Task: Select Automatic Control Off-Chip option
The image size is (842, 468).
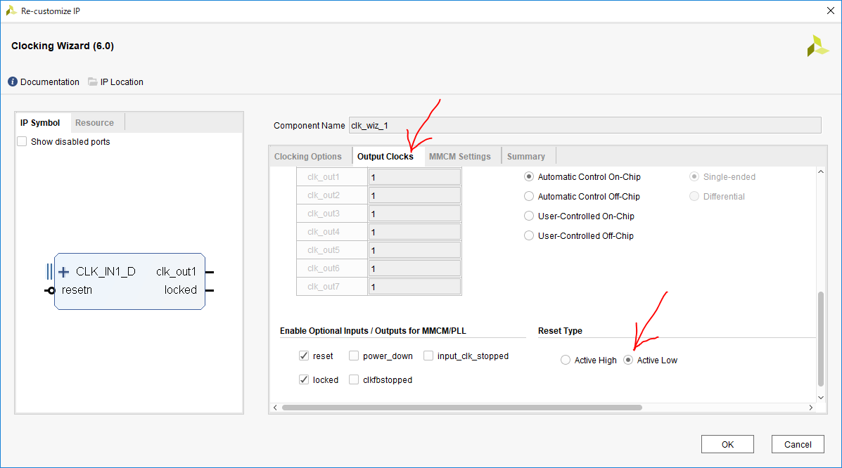Action: pyautogui.click(x=529, y=197)
